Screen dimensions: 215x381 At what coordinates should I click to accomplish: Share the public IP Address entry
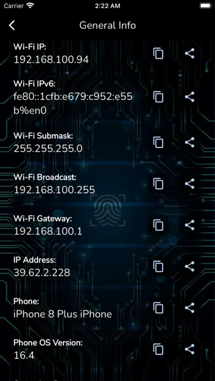[190, 267]
